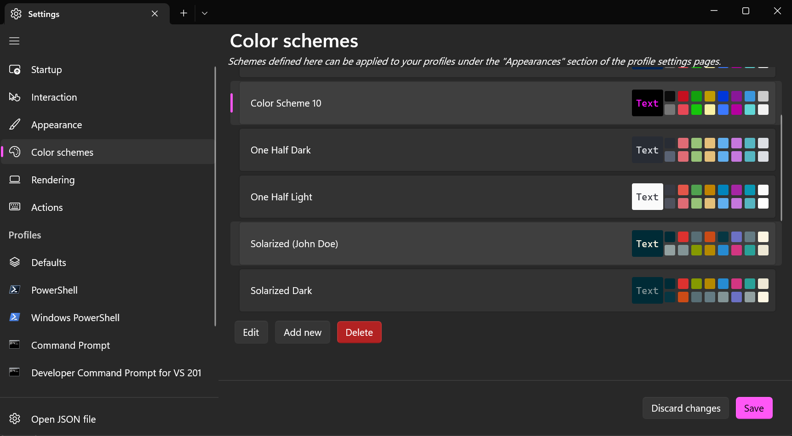Click the Add new button
The height and width of the screenshot is (436, 792).
pos(303,332)
